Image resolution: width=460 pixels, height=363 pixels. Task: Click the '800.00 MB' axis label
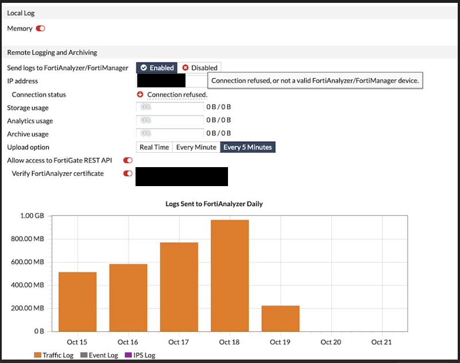28,239
